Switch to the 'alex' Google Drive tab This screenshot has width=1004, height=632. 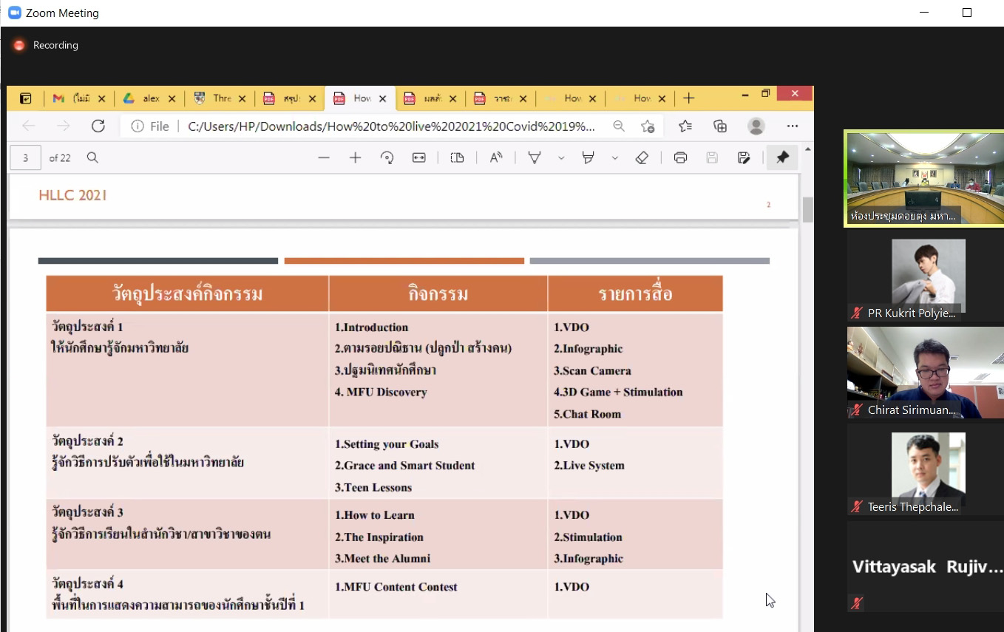(145, 98)
